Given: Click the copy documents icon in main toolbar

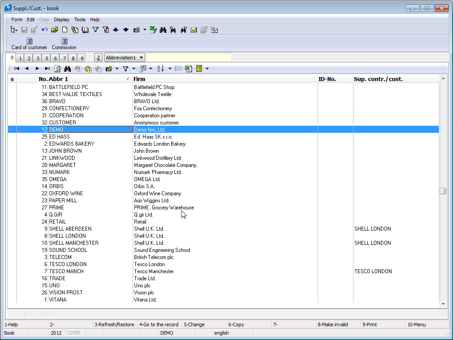Looking at the screenshot, I should tap(75, 30).
